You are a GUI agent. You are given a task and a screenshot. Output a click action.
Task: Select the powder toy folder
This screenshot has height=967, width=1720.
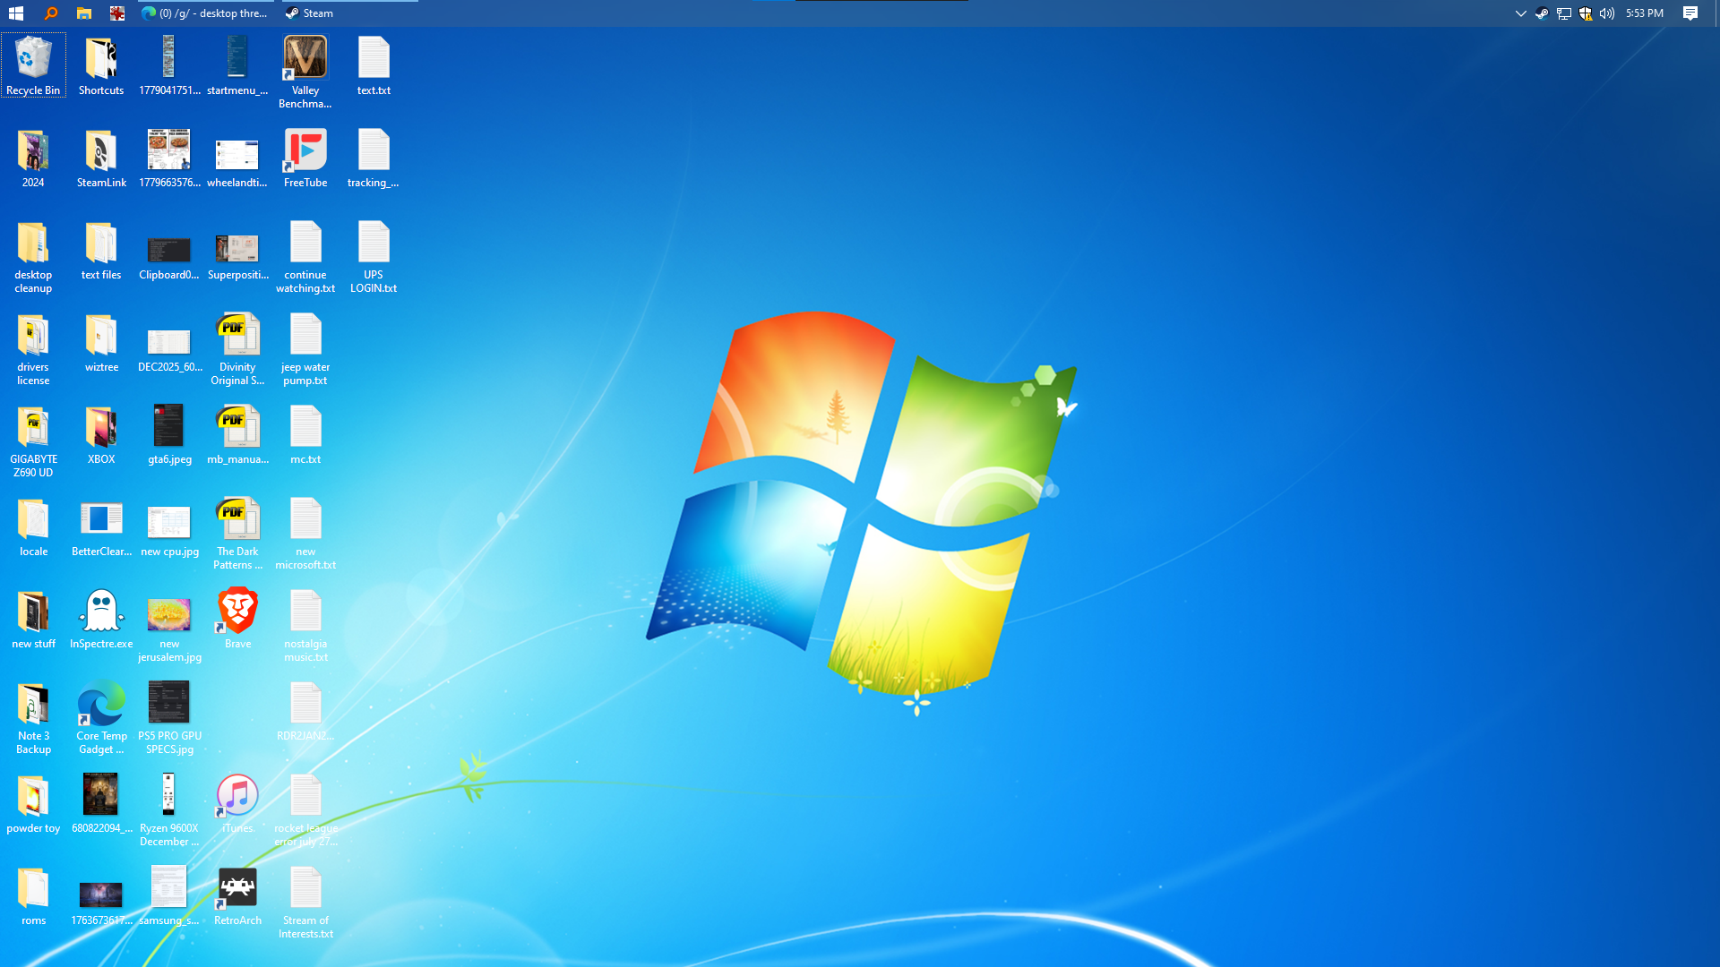point(33,804)
